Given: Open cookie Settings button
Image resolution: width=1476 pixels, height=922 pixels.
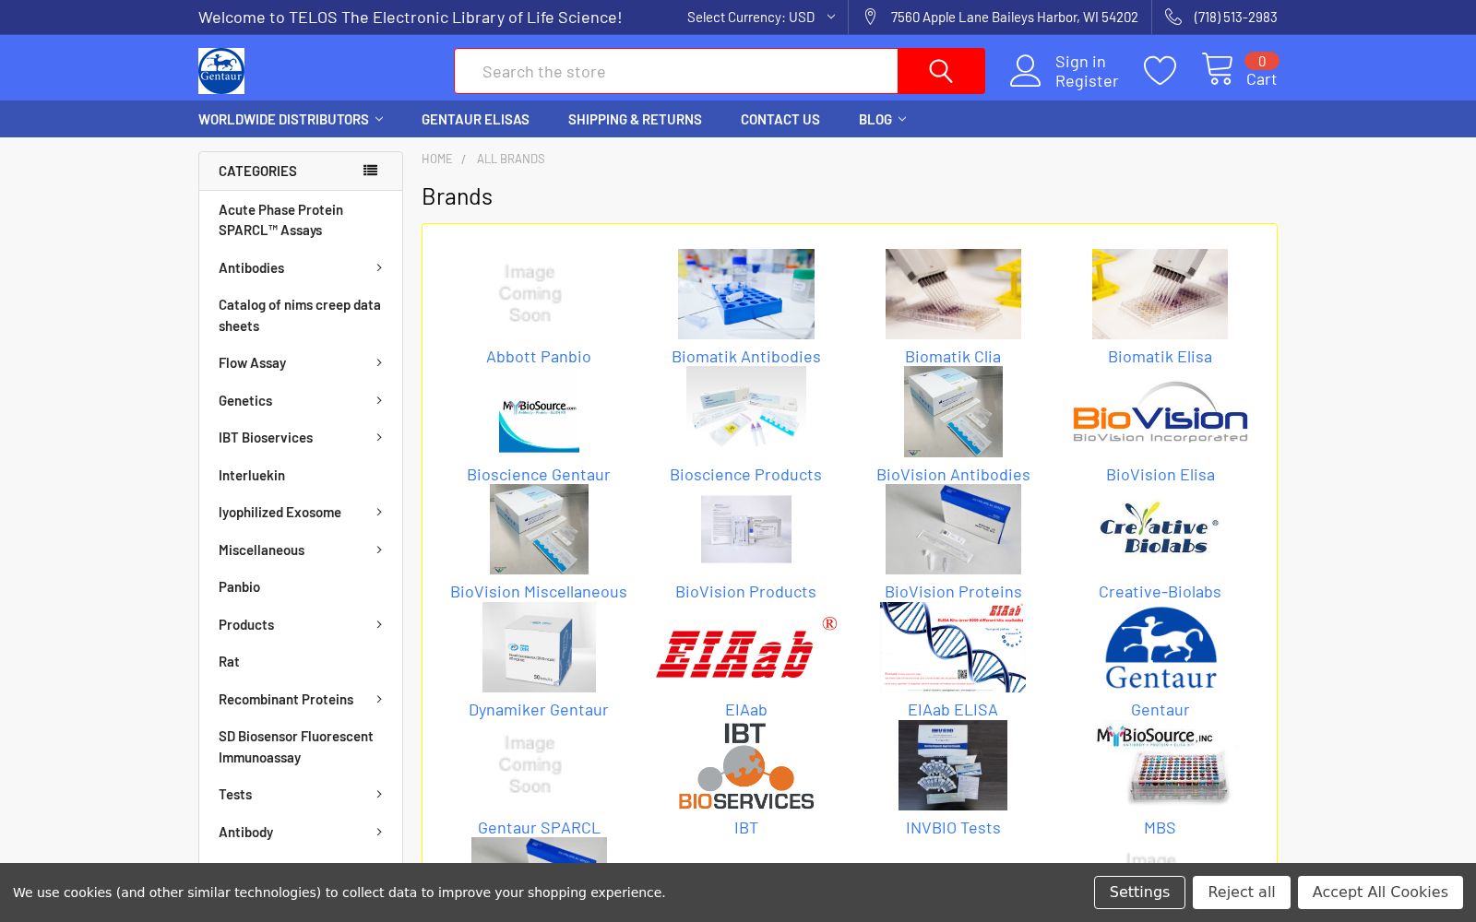Looking at the screenshot, I should coord(1139,892).
